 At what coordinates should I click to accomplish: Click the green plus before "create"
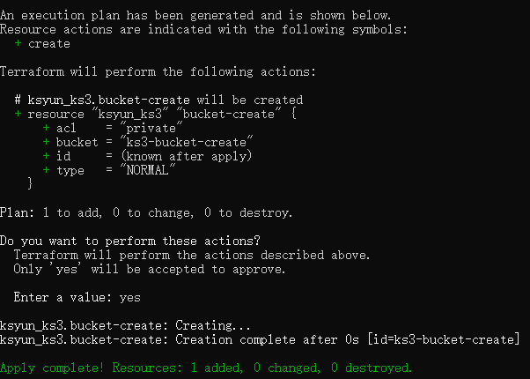pyautogui.click(x=18, y=43)
